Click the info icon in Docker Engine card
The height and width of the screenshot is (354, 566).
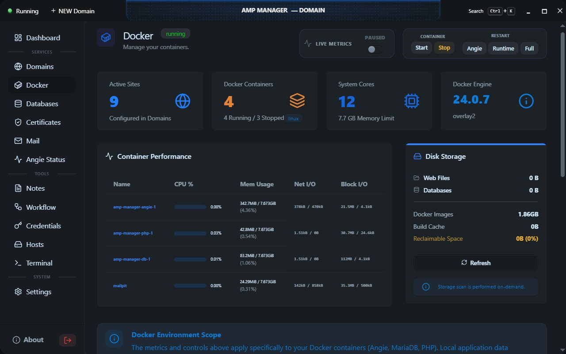(x=526, y=101)
